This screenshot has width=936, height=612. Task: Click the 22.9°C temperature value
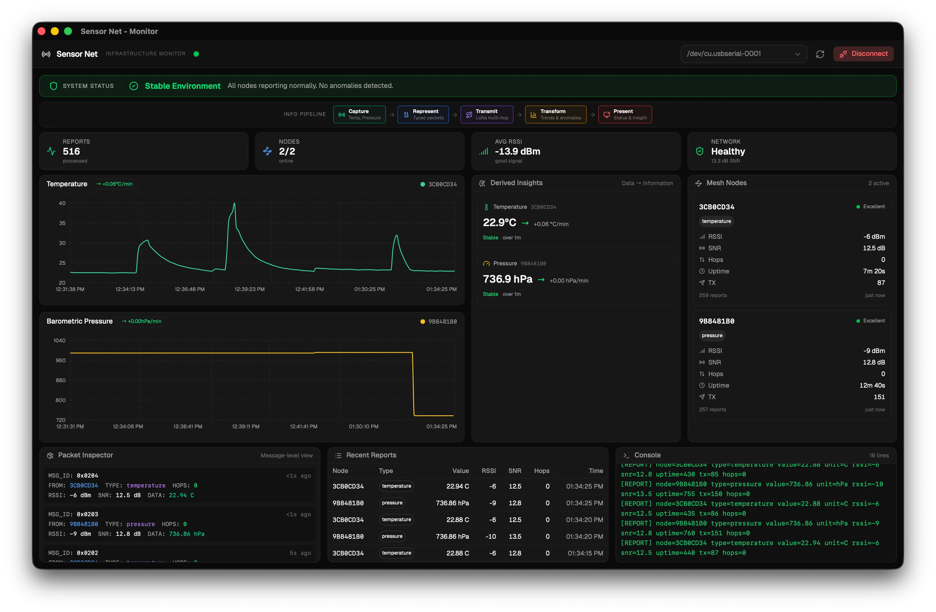click(499, 223)
